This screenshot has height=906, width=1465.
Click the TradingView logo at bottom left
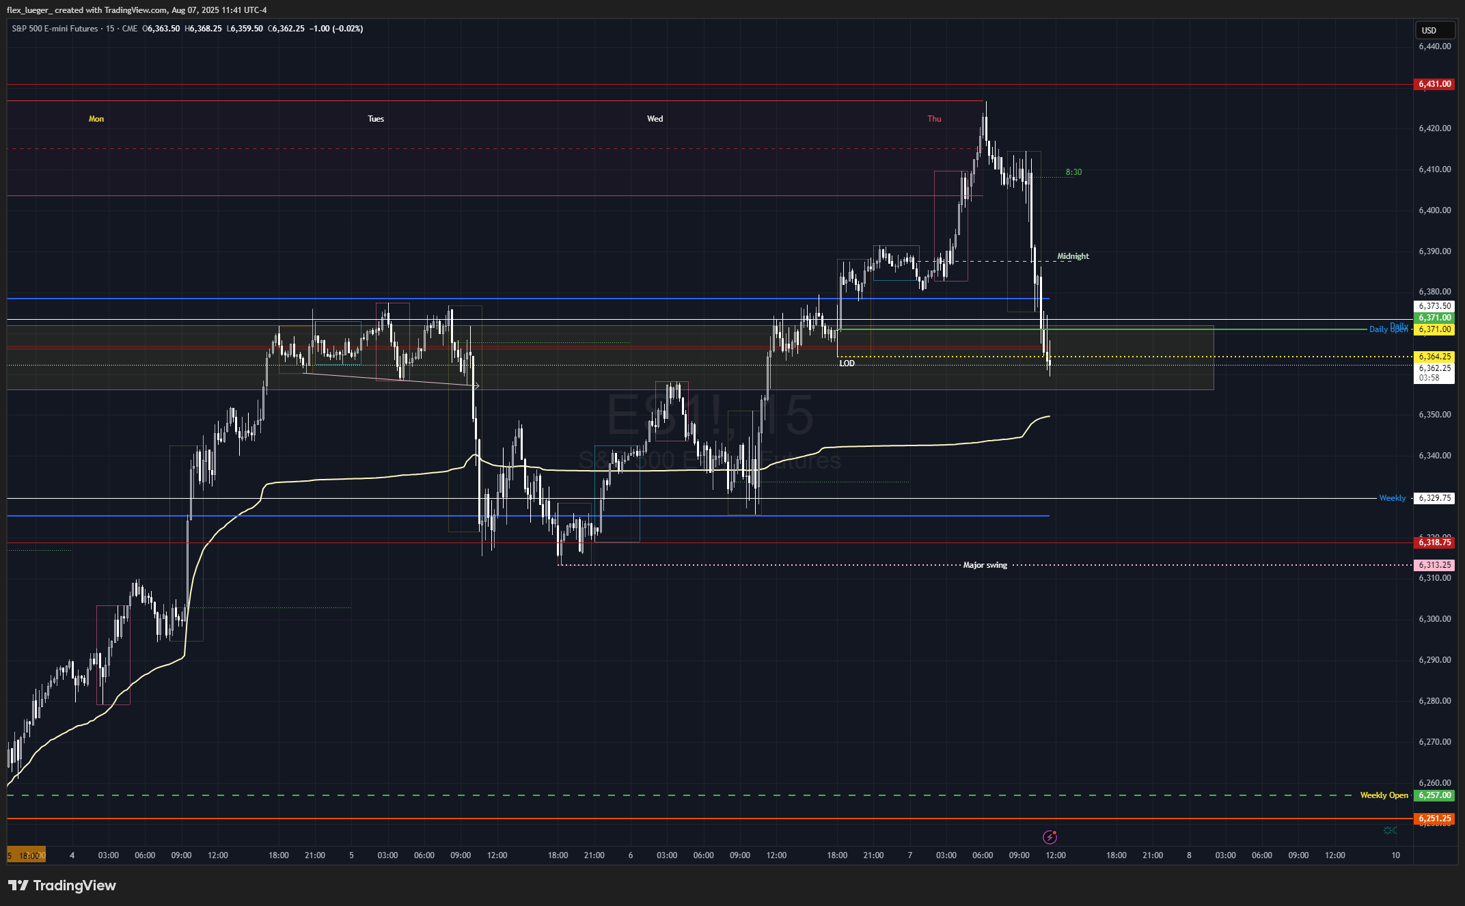tap(62, 886)
